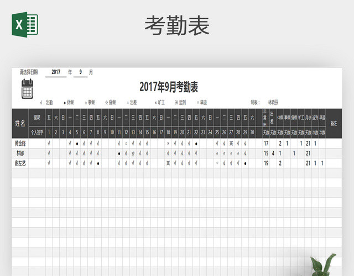Click the ◇ 早退 legend entry

(x=202, y=103)
